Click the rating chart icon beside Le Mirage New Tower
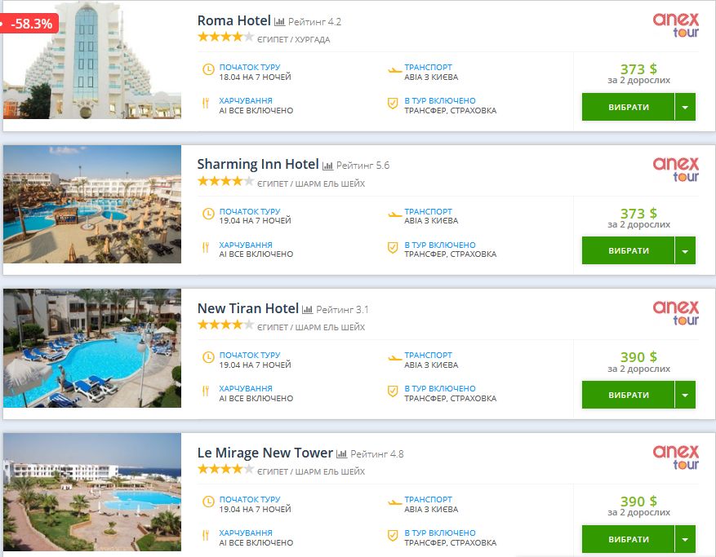716x557 pixels. click(341, 453)
